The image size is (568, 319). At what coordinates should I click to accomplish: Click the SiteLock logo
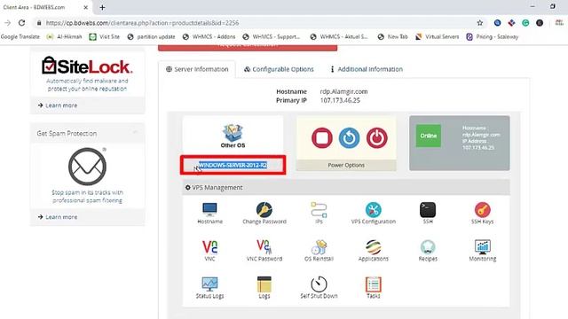tap(87, 66)
